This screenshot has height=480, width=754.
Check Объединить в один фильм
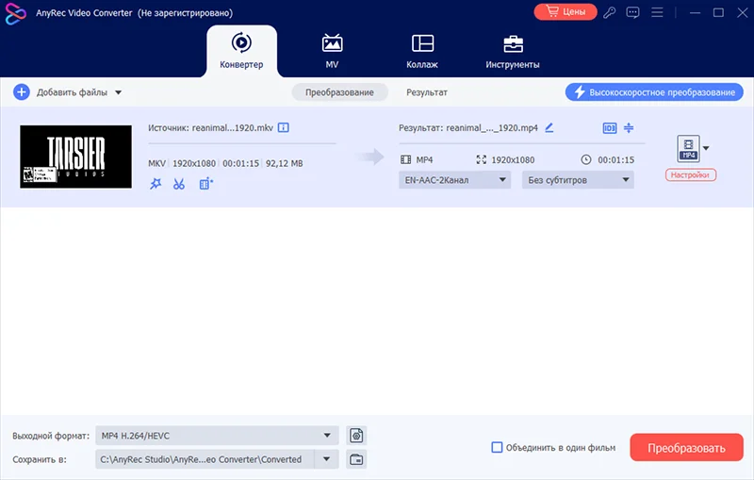point(497,447)
